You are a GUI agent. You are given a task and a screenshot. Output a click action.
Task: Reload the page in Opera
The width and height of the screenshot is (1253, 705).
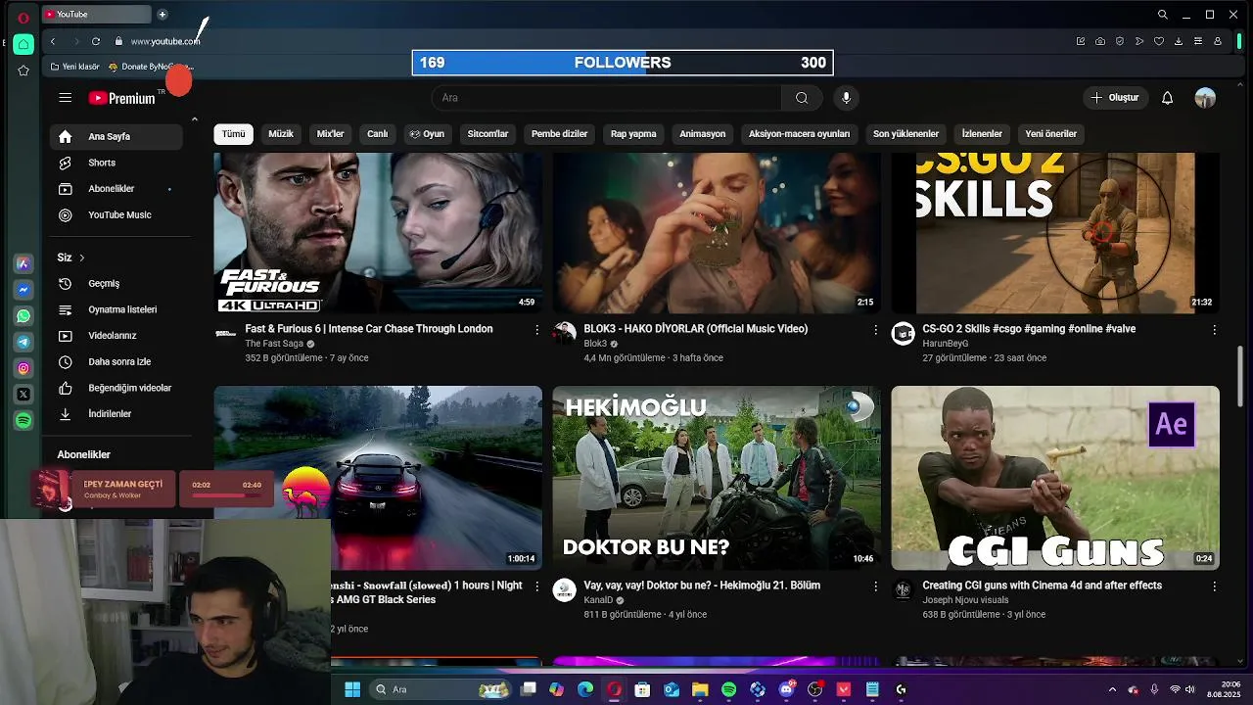tap(96, 41)
